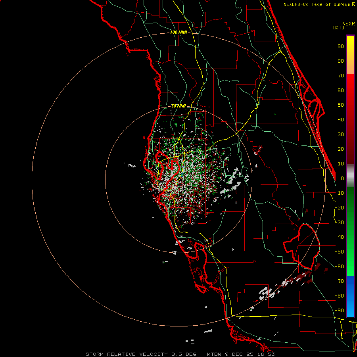Select the positive 50 knot scale label

[341, 105]
